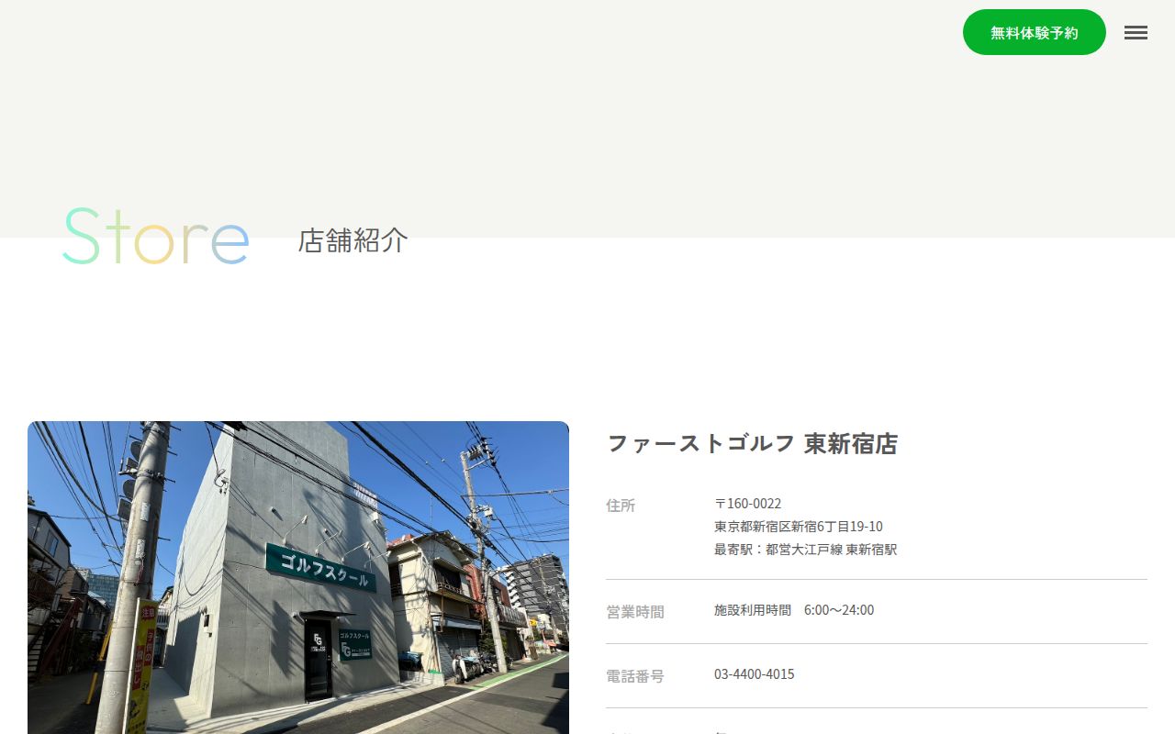The height and width of the screenshot is (734, 1175).
Task: Click the 営業時間 label
Action: 635,612
